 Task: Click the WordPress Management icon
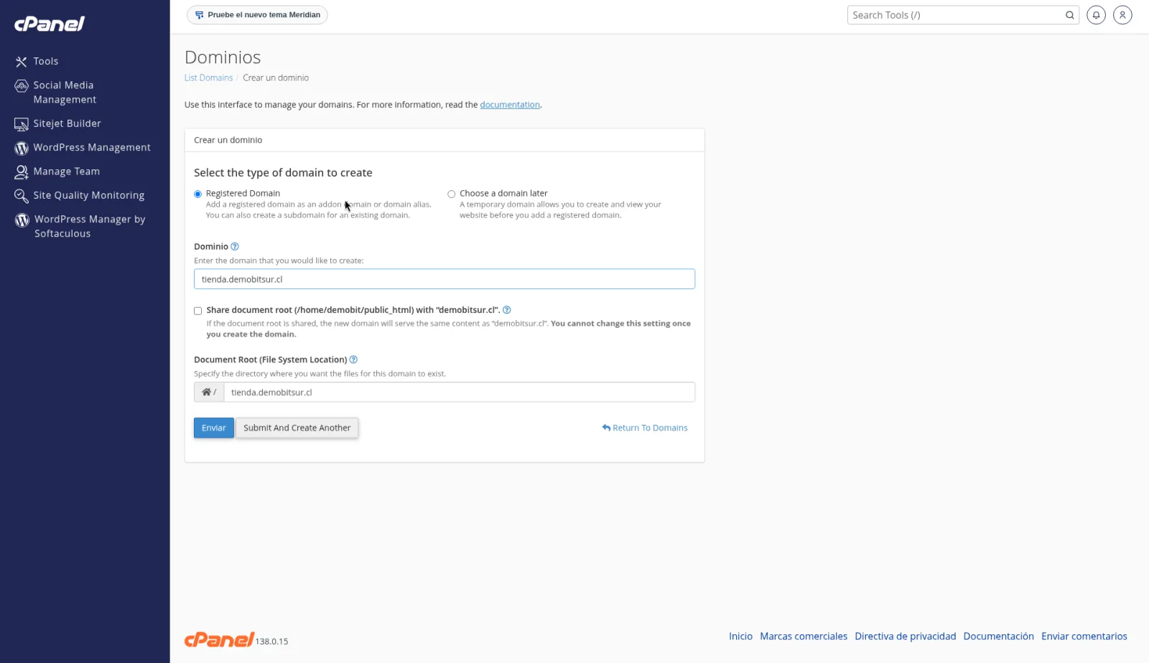click(x=22, y=148)
